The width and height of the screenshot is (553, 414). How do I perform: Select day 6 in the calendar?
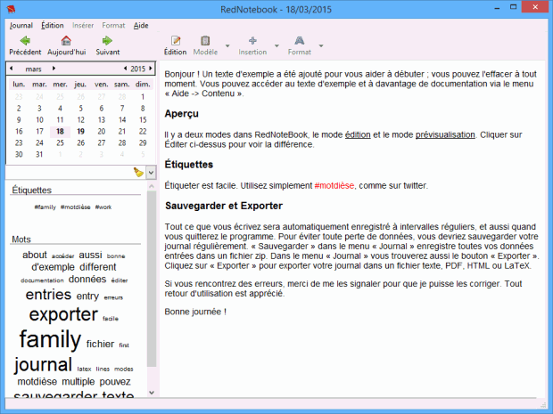[101, 108]
